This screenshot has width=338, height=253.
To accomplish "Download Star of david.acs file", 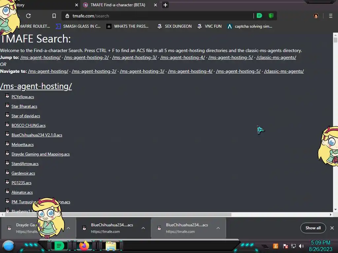I will click(26, 116).
